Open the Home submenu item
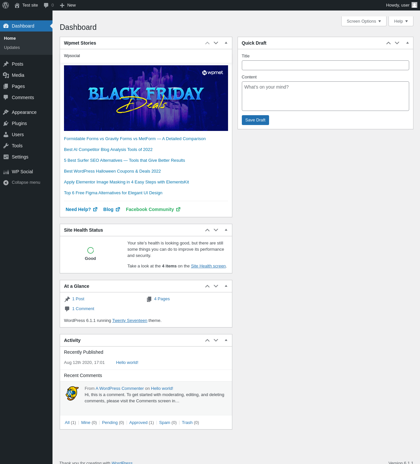 (10, 38)
